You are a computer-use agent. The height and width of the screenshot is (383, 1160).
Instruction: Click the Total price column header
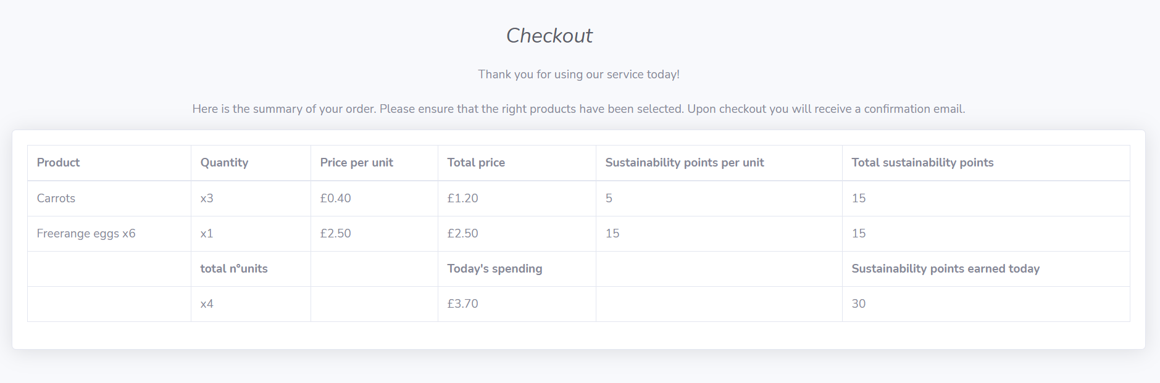click(476, 163)
